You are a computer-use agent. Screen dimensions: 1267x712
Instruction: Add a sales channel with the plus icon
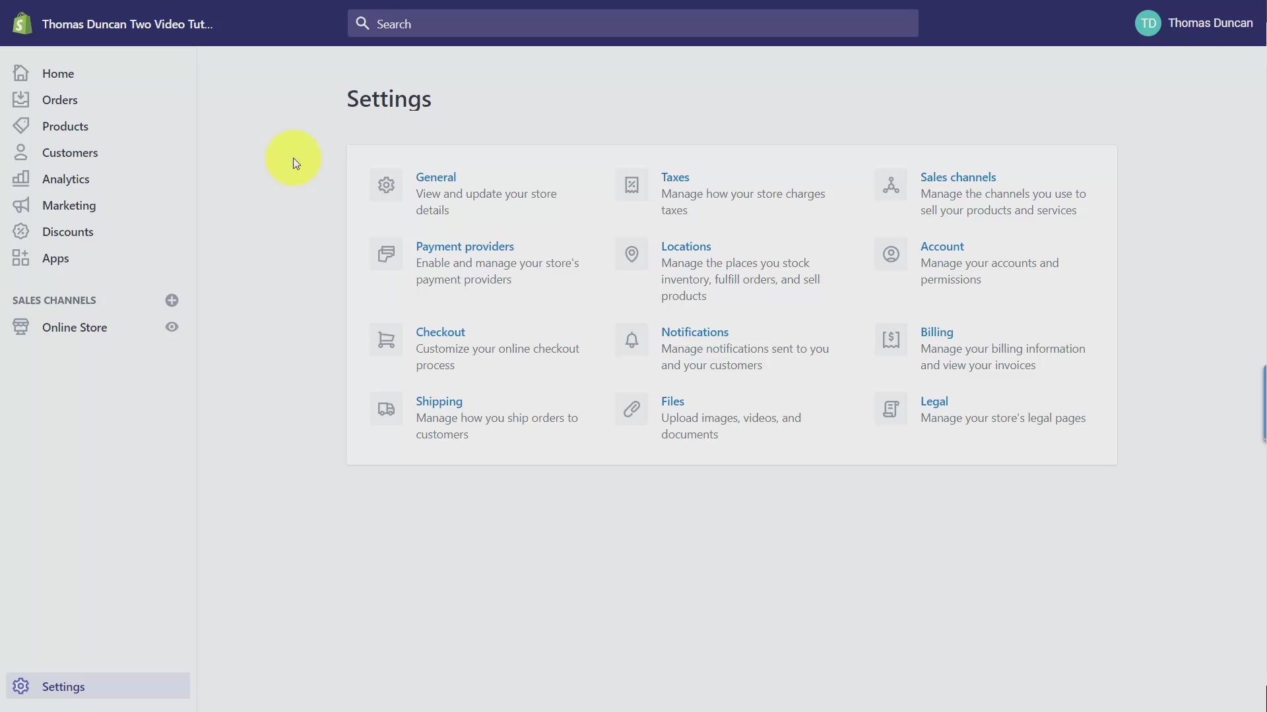pyautogui.click(x=172, y=301)
